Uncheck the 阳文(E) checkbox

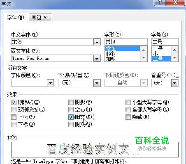click(71, 117)
